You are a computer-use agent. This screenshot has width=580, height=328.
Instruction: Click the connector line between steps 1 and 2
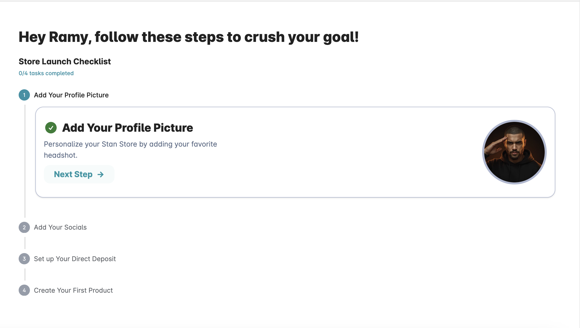click(x=25, y=161)
